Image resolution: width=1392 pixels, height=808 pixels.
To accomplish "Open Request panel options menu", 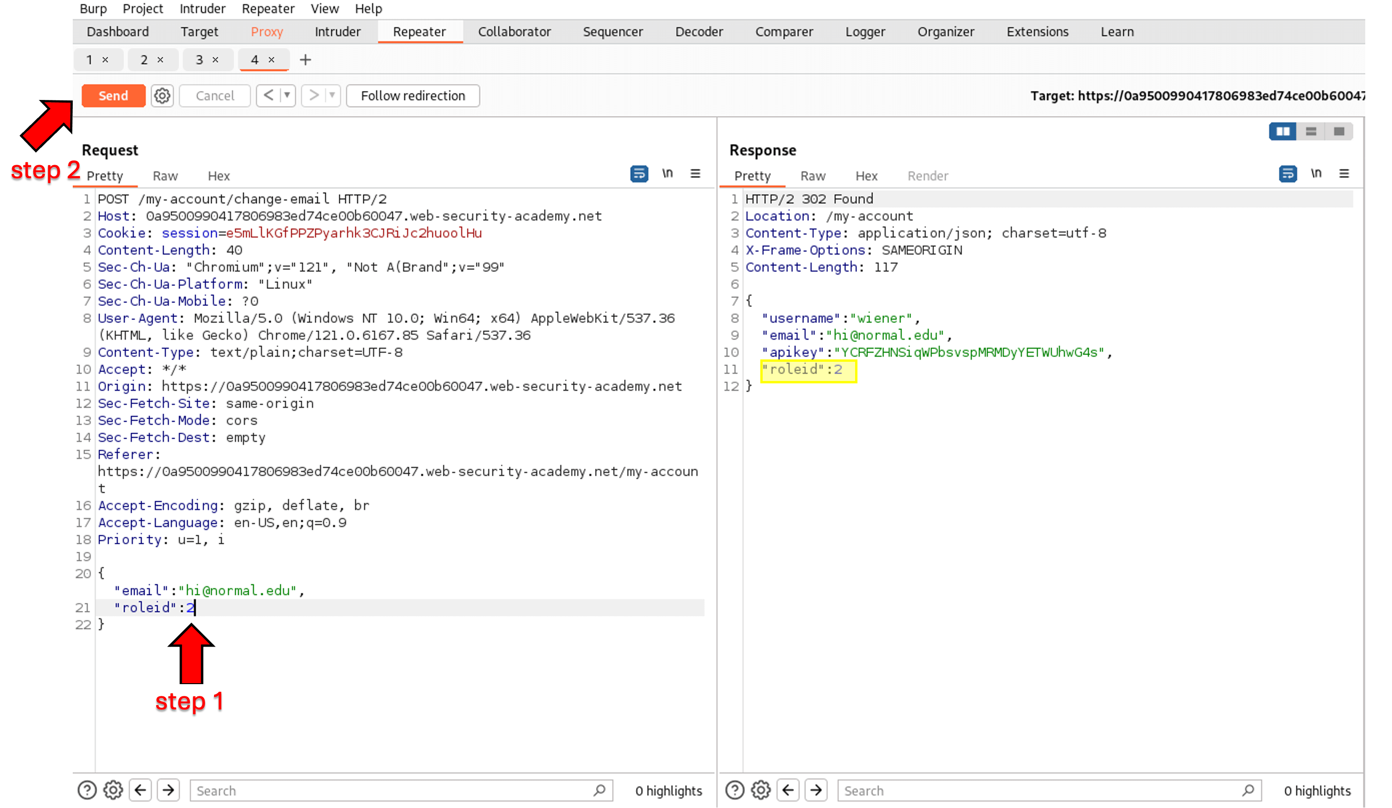I will tap(696, 174).
